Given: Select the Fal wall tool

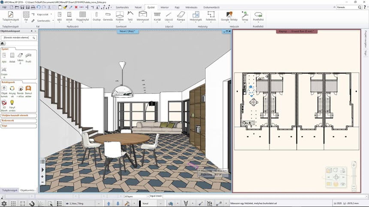Looking at the screenshot, I should 26,16.
